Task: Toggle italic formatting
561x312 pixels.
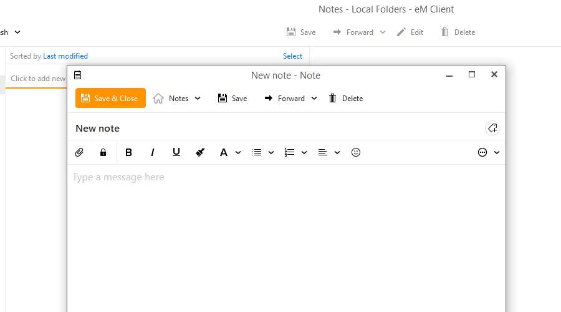Action: point(153,153)
